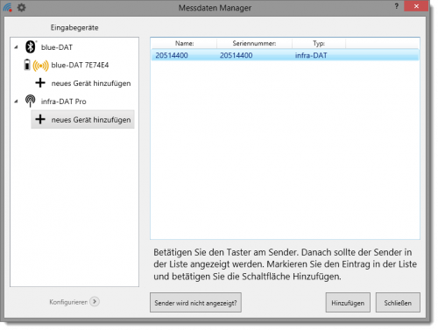The width and height of the screenshot is (438, 330).
Task: Click the plus icon under blue-DAT group
Action: coord(40,83)
